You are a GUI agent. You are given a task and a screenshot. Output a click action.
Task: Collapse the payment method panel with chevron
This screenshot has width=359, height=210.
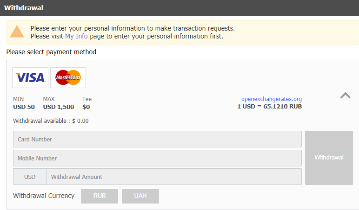click(x=345, y=95)
